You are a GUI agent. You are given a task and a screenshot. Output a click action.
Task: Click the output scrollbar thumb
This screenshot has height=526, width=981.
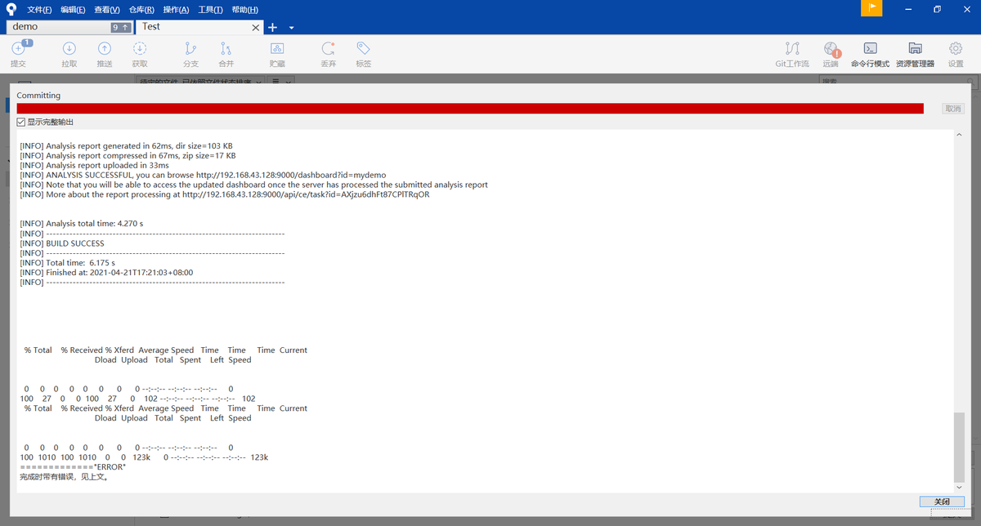click(x=959, y=447)
